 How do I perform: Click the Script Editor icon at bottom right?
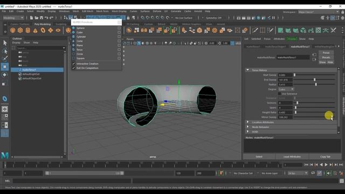coord(341,181)
